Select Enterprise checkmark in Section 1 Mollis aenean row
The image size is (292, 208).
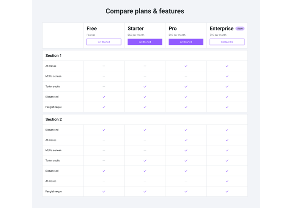(227, 76)
